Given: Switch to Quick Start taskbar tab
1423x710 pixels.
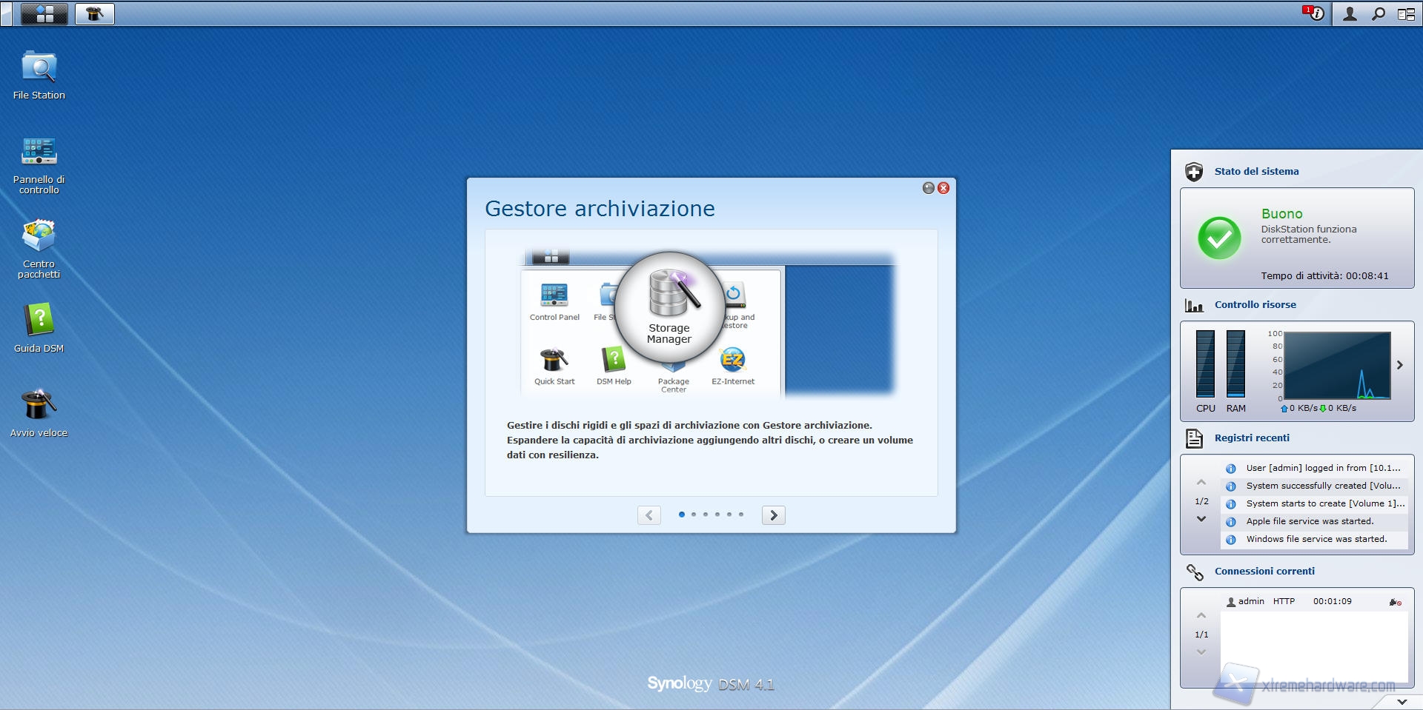Looking at the screenshot, I should coord(95,14).
